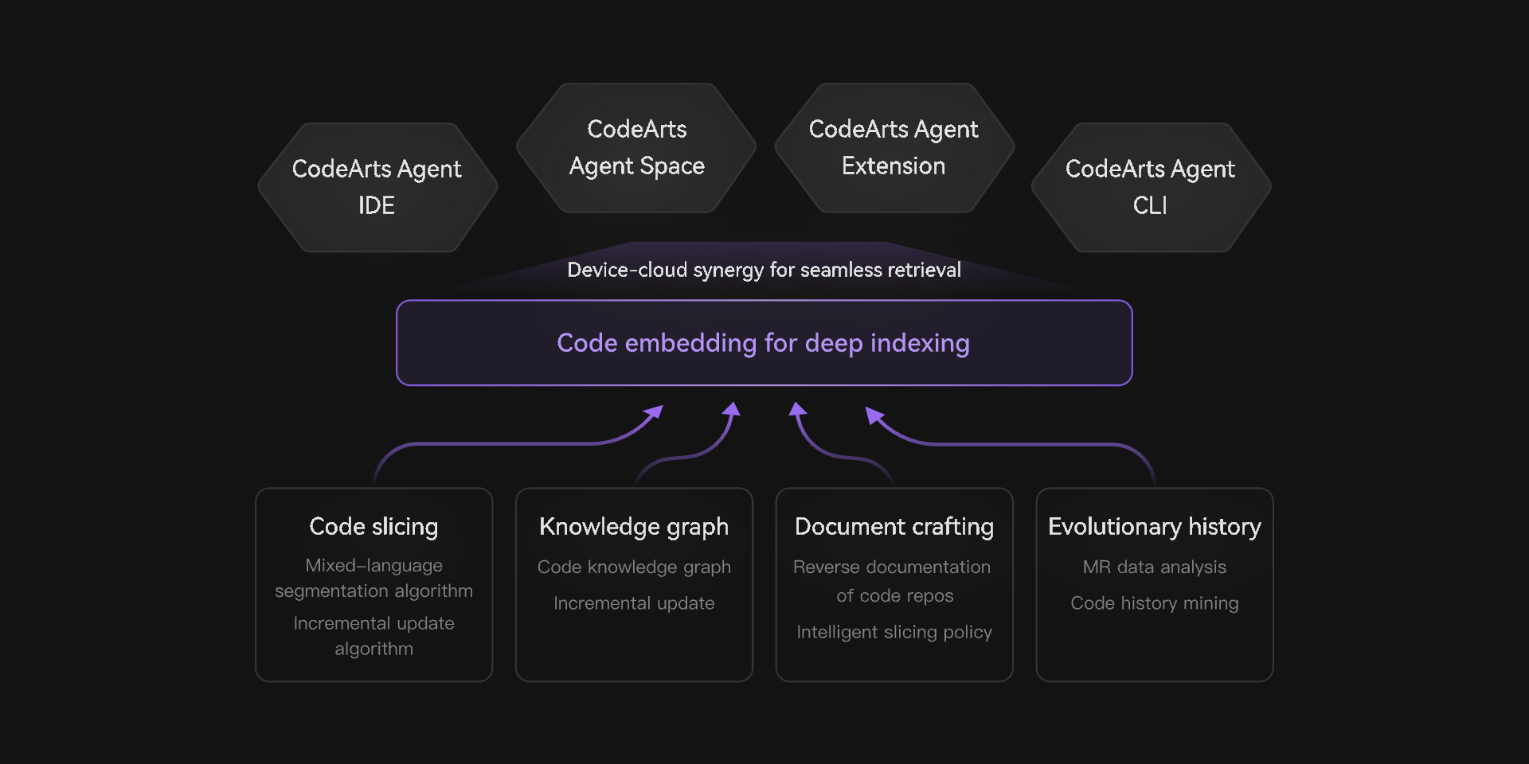Image resolution: width=1529 pixels, height=764 pixels.
Task: Choose the CodeArts Agent Extension hexagon
Action: [894, 147]
